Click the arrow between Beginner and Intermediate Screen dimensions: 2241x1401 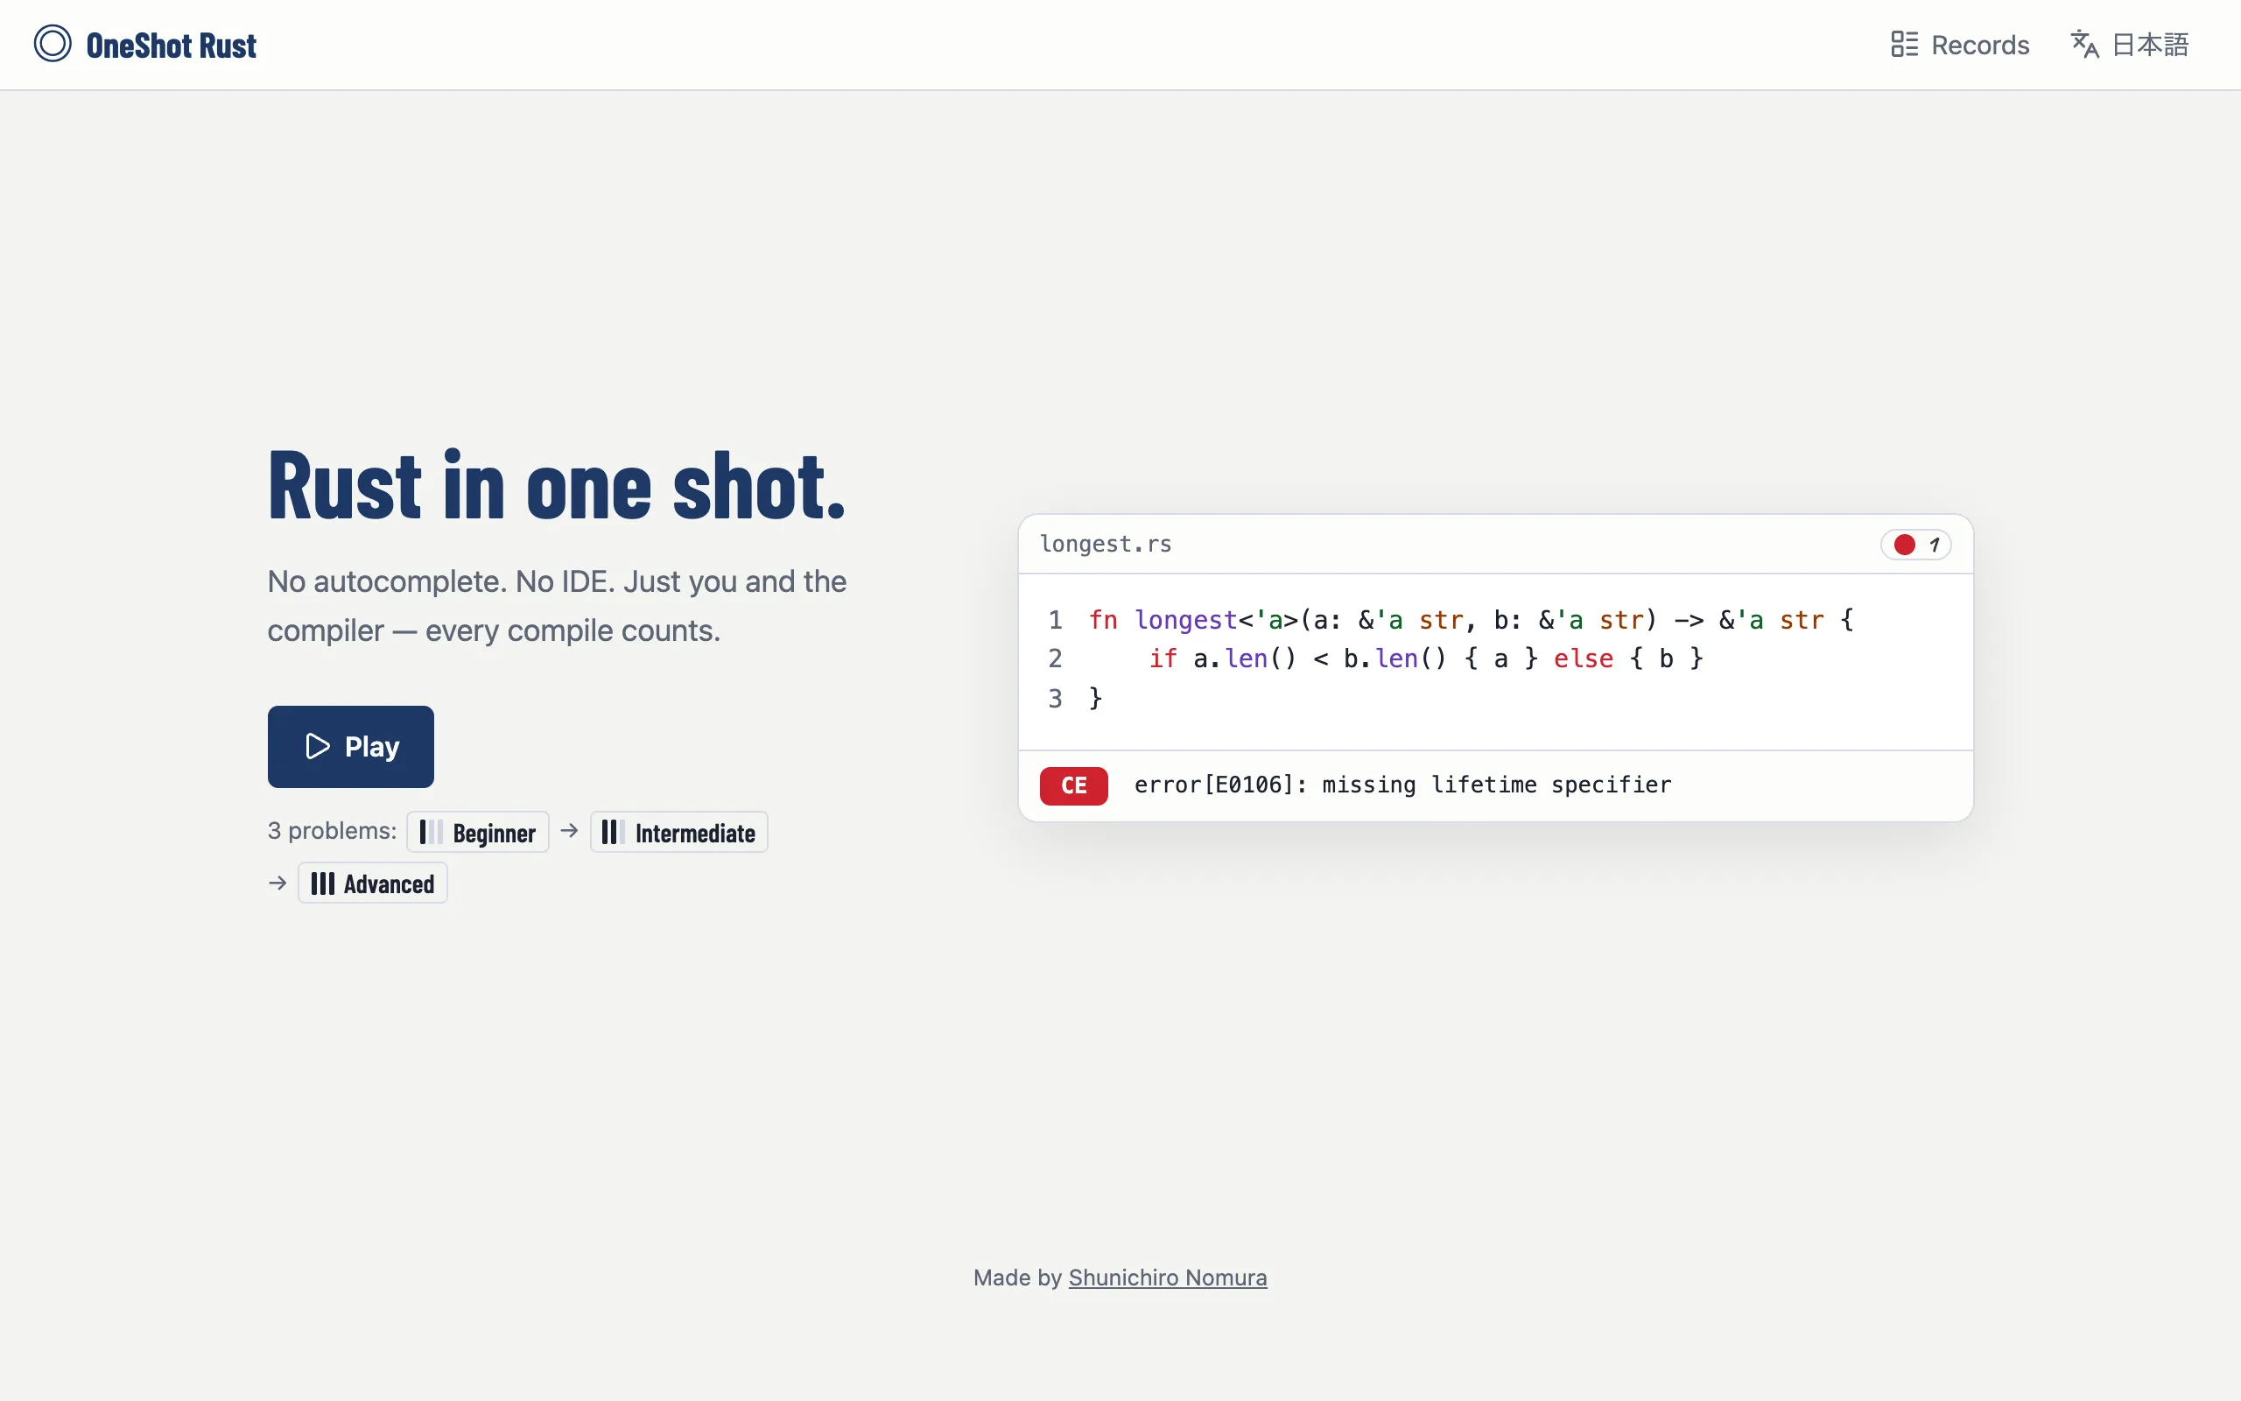(x=570, y=831)
